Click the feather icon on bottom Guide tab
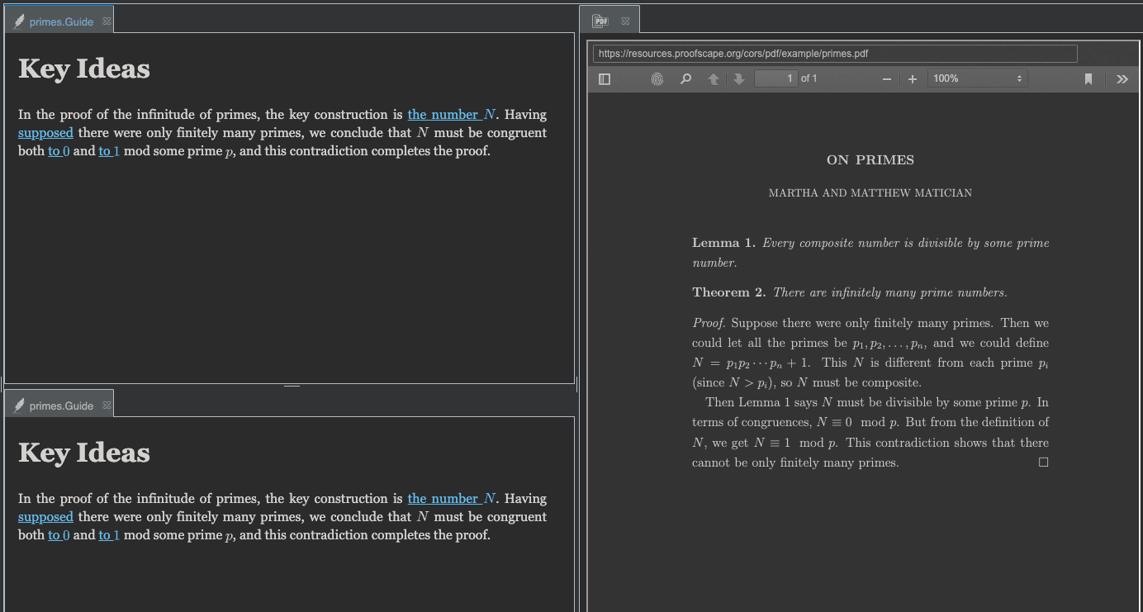1143x612 pixels. (19, 406)
